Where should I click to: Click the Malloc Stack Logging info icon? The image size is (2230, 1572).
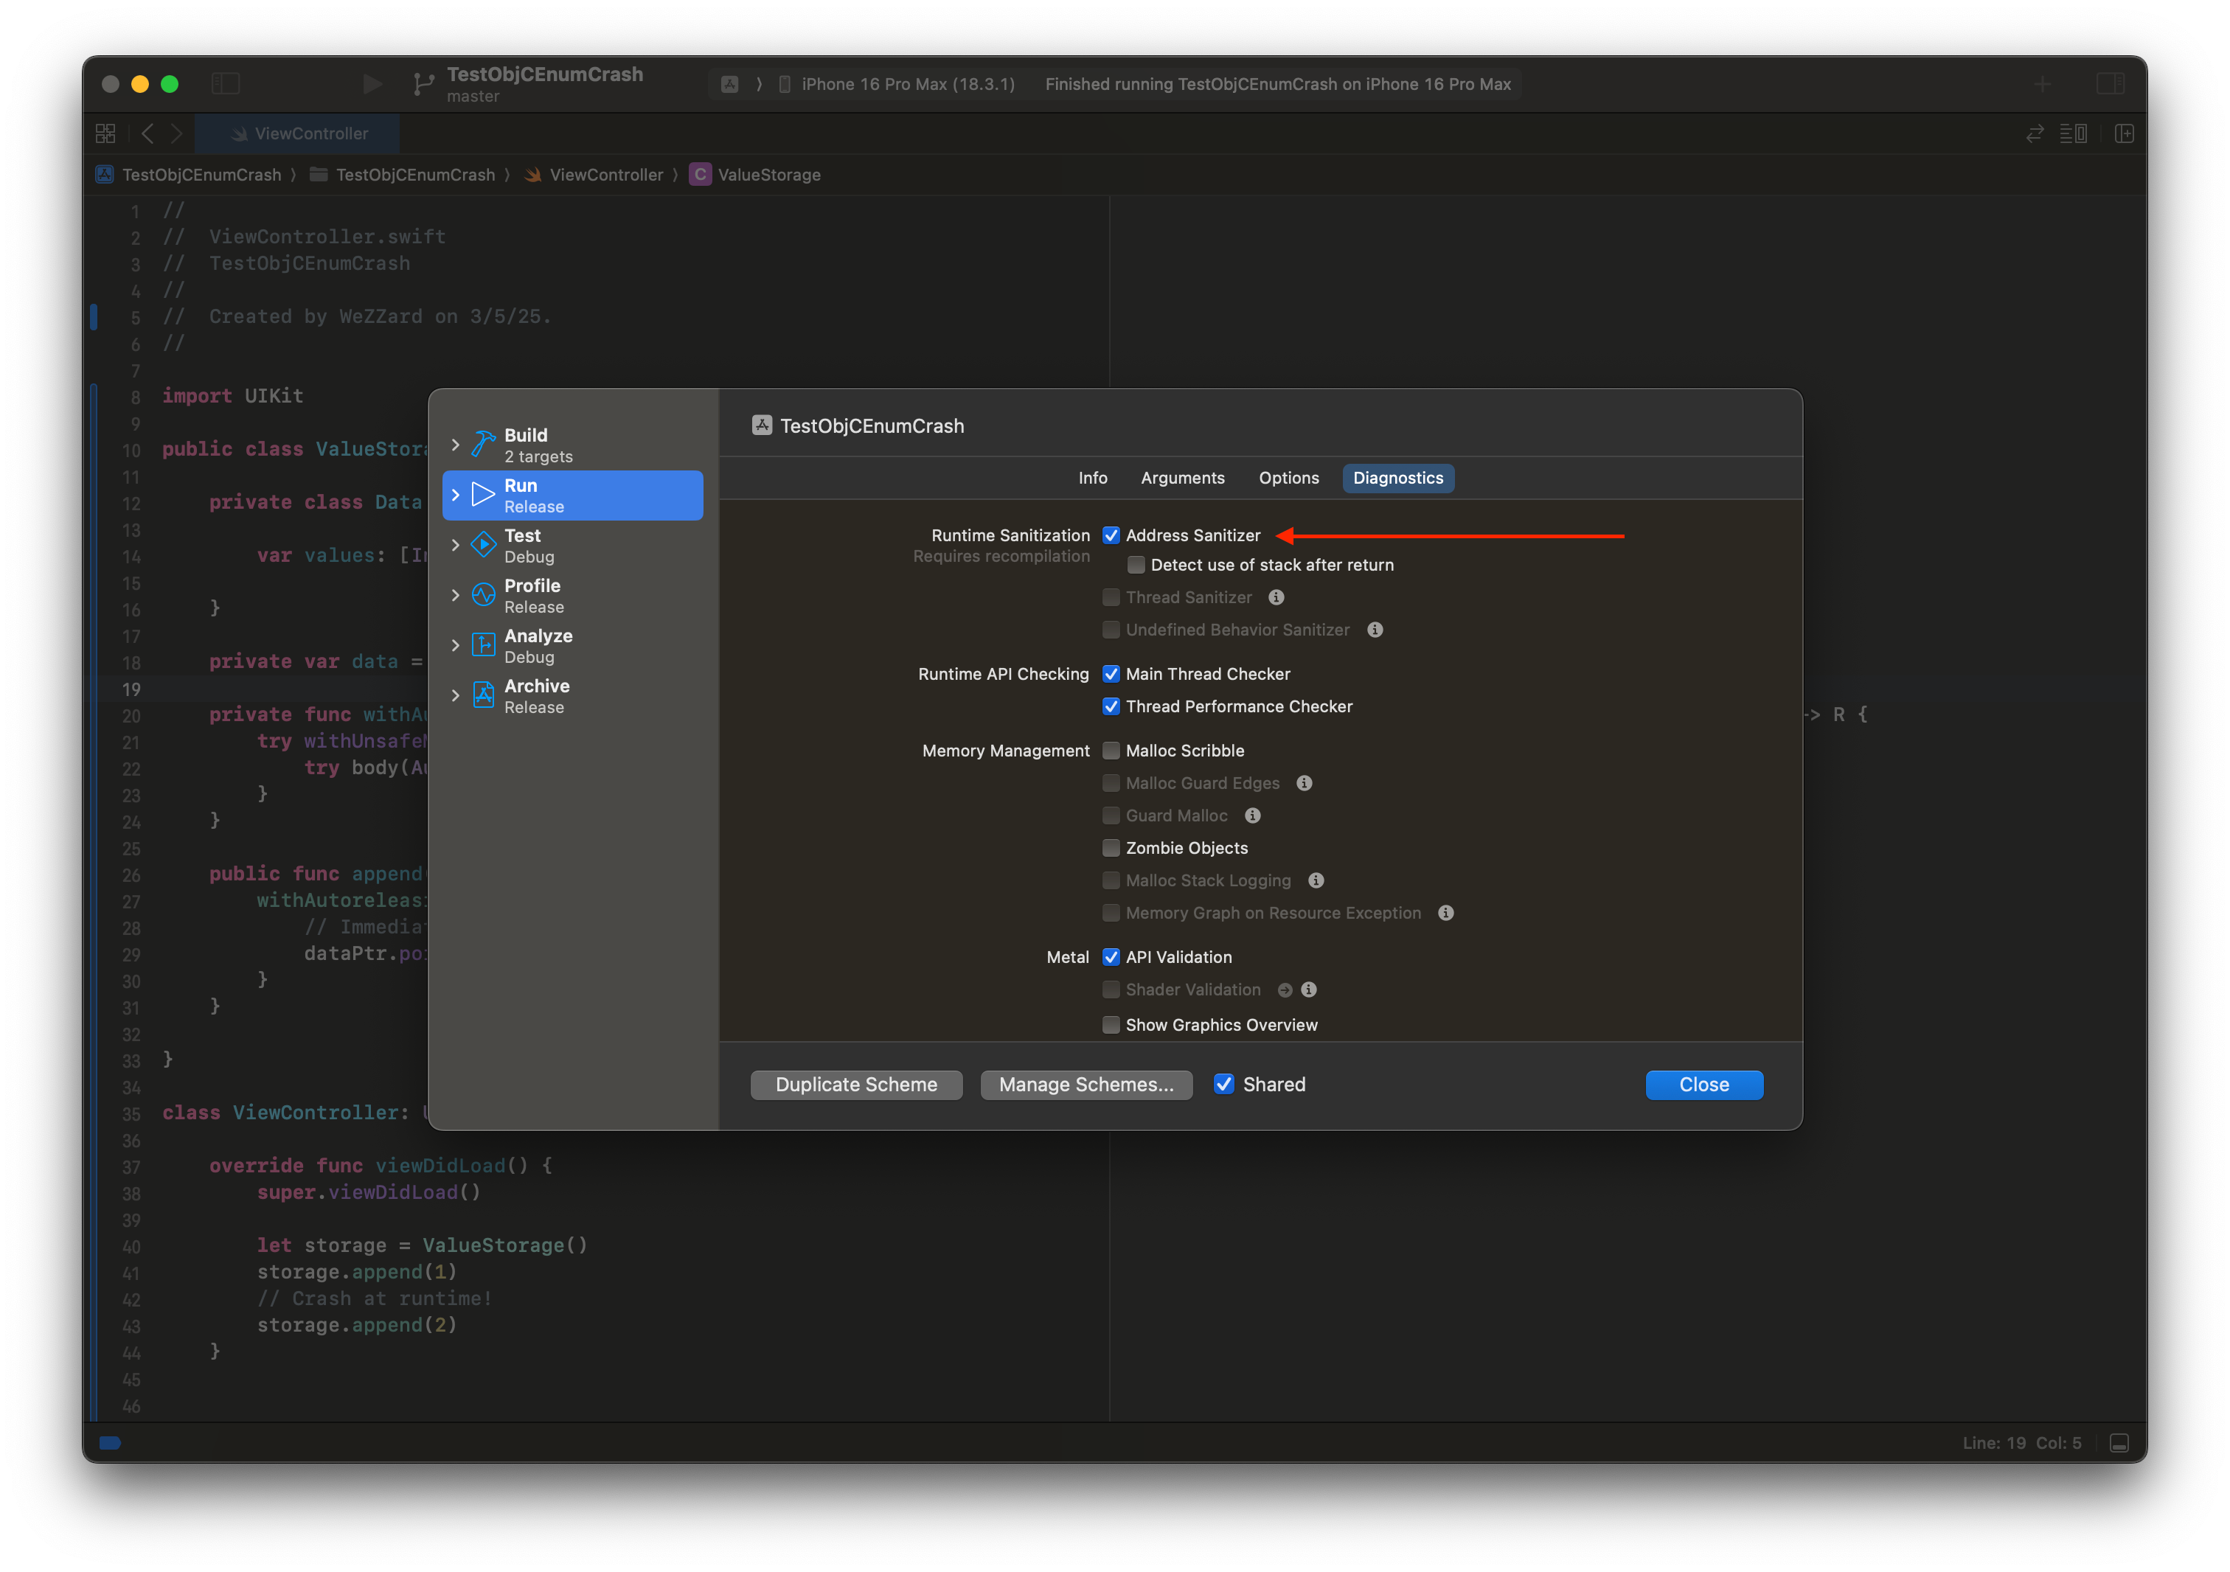tap(1316, 880)
